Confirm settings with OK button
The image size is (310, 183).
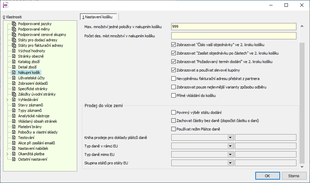(x=268, y=176)
